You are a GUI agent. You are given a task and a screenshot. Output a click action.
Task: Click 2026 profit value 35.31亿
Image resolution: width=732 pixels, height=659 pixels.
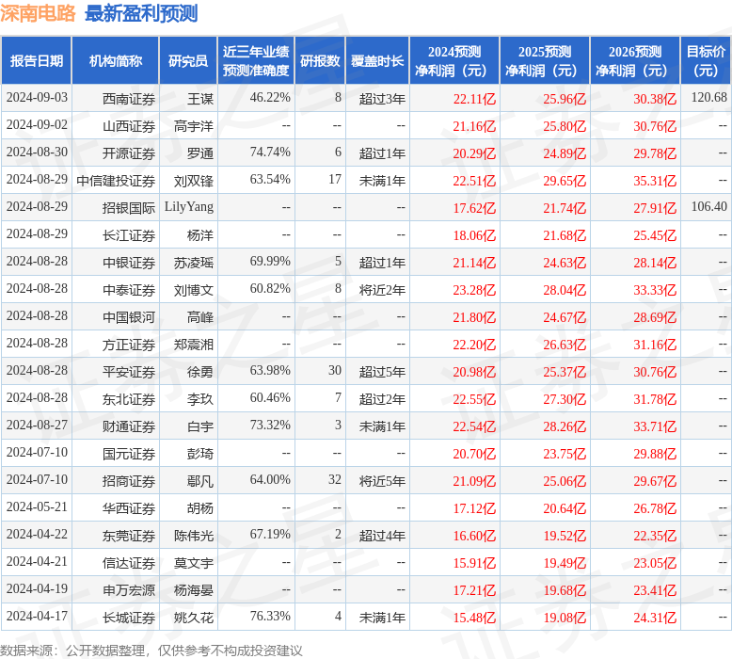(x=655, y=181)
